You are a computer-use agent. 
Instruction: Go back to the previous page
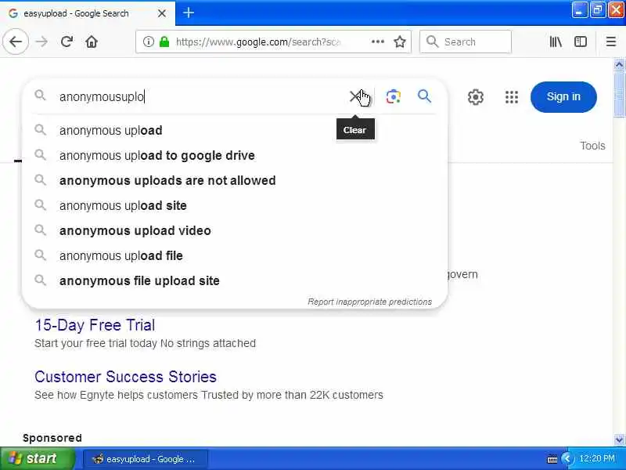click(16, 42)
